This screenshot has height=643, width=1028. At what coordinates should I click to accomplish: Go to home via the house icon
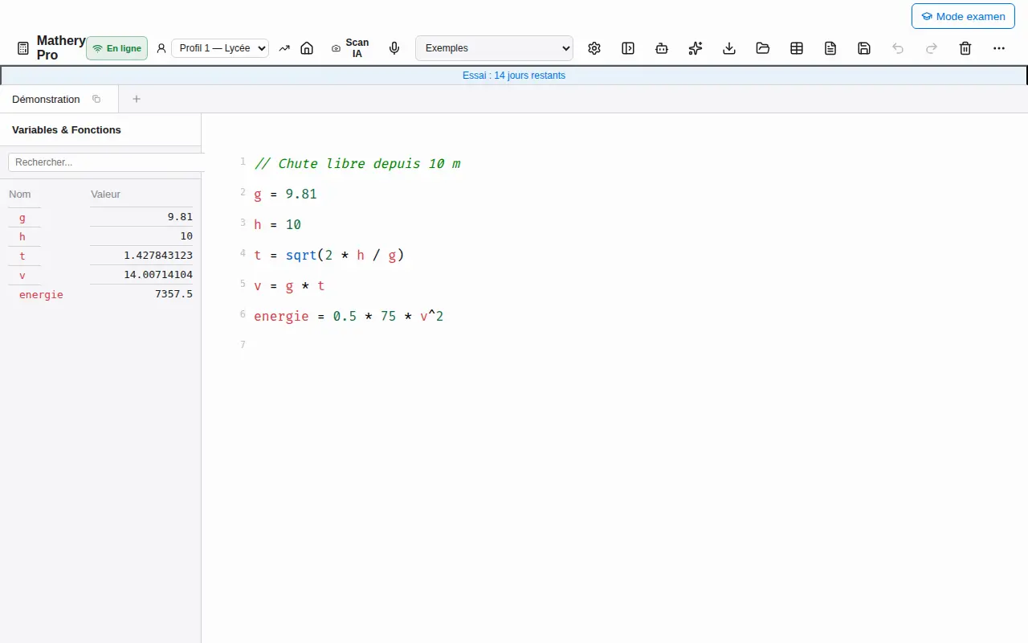[307, 48]
